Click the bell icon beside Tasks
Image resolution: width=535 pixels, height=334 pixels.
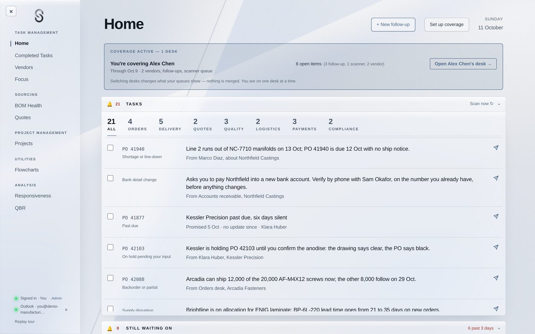tap(110, 104)
